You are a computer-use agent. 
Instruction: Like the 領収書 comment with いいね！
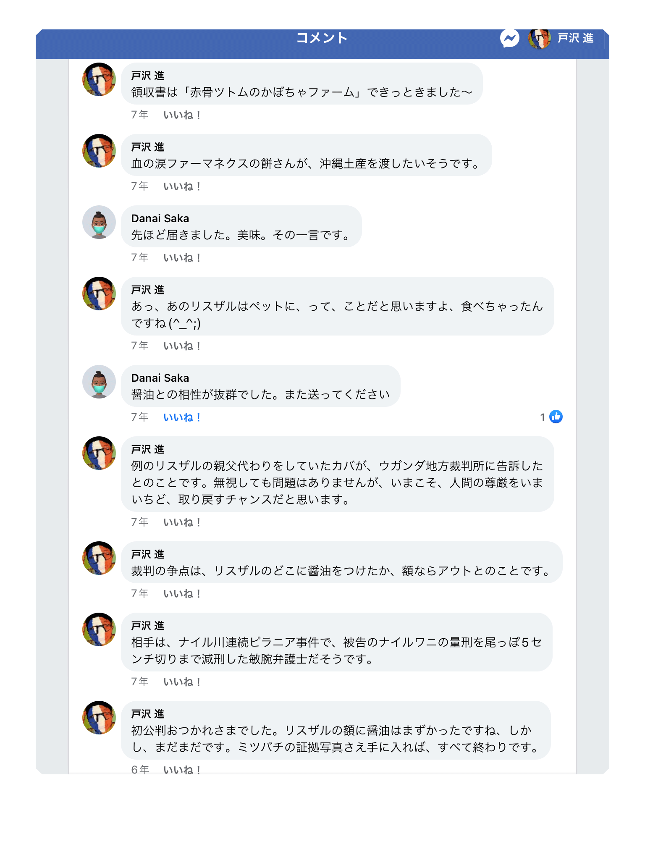182,115
